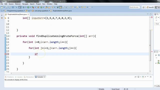This screenshot has height=90, width=160.
Task: Open the Project menu
Action: 38,4
